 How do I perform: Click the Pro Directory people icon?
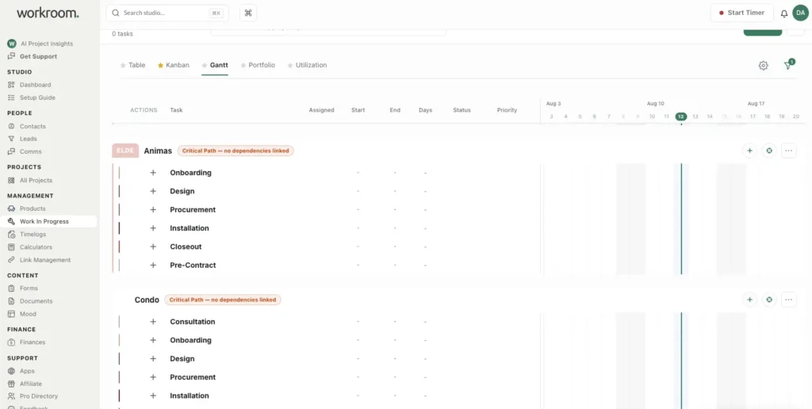pos(11,396)
